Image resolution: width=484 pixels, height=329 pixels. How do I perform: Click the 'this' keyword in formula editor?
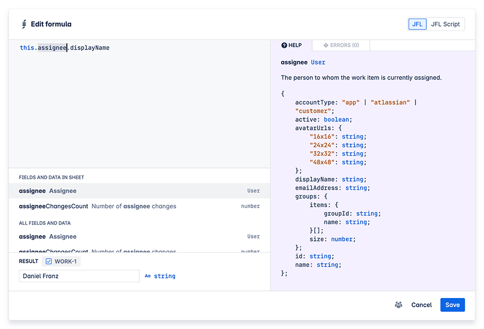coord(27,48)
